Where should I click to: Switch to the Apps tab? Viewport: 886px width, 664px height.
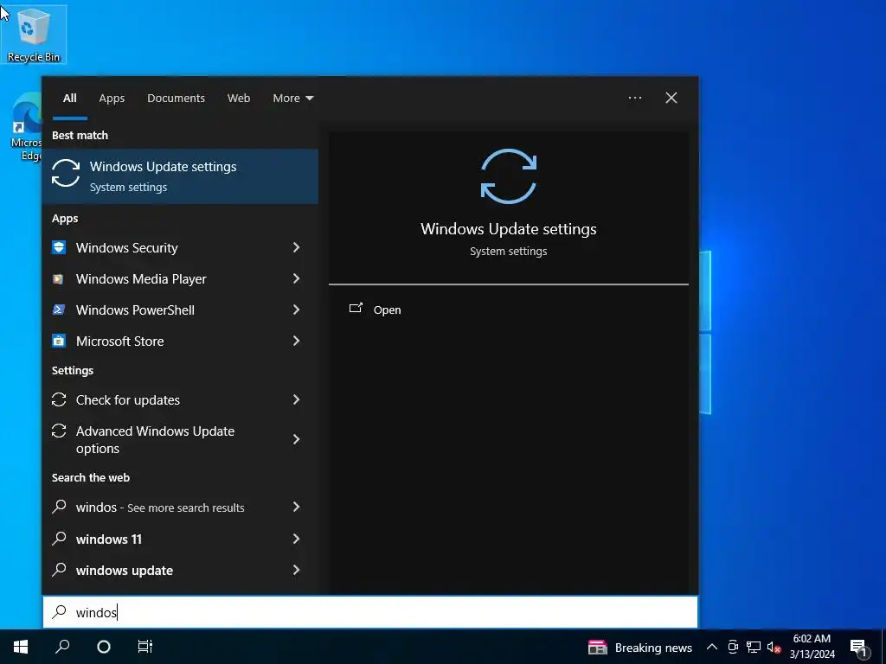(112, 99)
